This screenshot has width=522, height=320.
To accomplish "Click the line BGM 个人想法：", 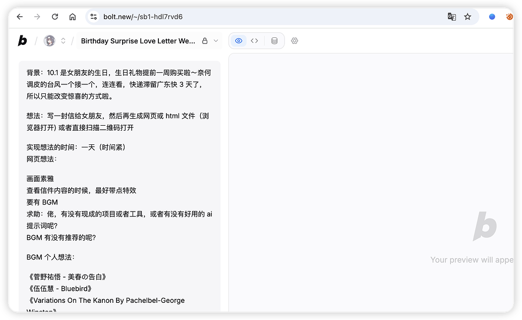I will click(50, 257).
